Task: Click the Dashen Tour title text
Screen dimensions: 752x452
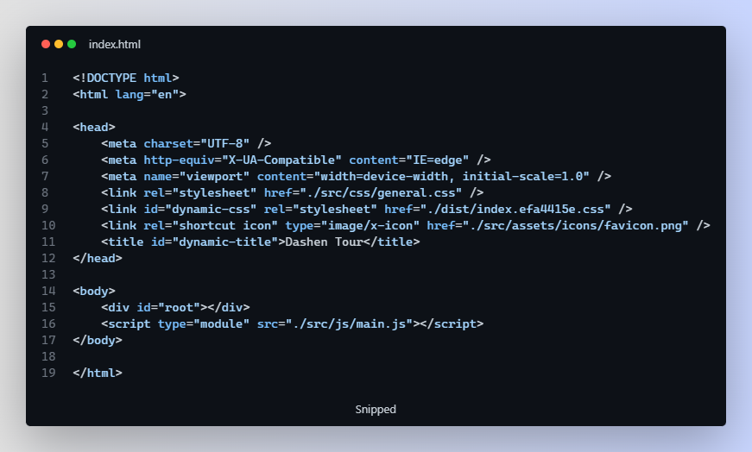Action: [324, 242]
